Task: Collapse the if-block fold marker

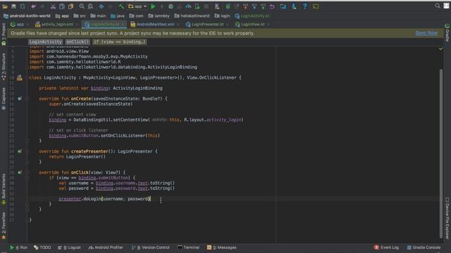Action: click(x=27, y=178)
